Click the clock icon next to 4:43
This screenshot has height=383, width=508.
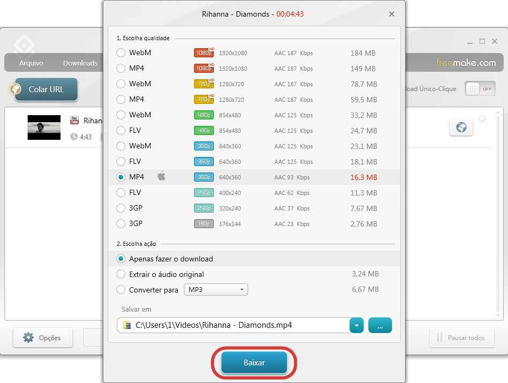74,137
